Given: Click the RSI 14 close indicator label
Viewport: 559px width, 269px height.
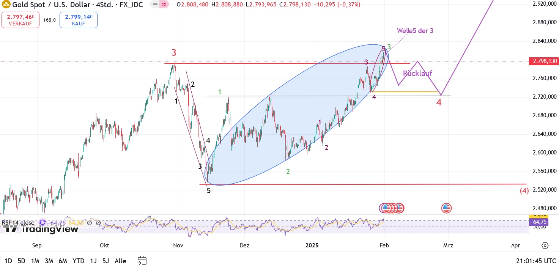Looking at the screenshot, I should point(18,223).
